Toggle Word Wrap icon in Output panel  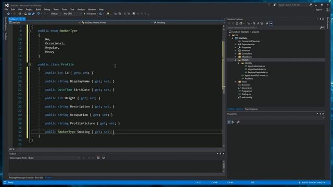coord(104,158)
